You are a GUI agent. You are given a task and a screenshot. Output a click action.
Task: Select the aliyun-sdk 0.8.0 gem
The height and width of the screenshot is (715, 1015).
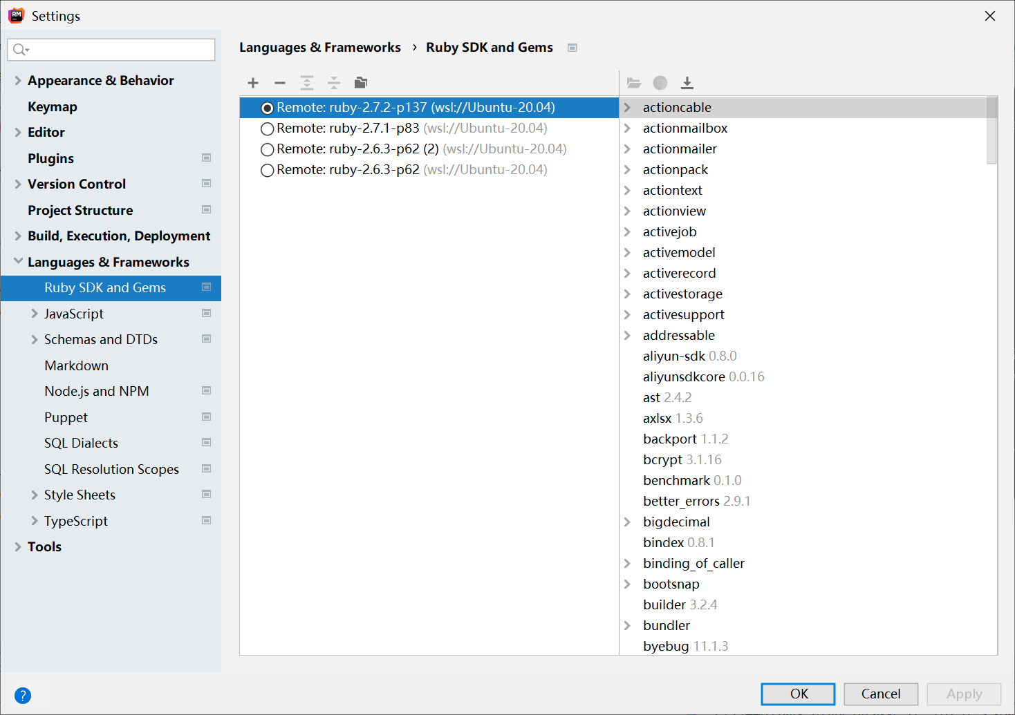[689, 356]
